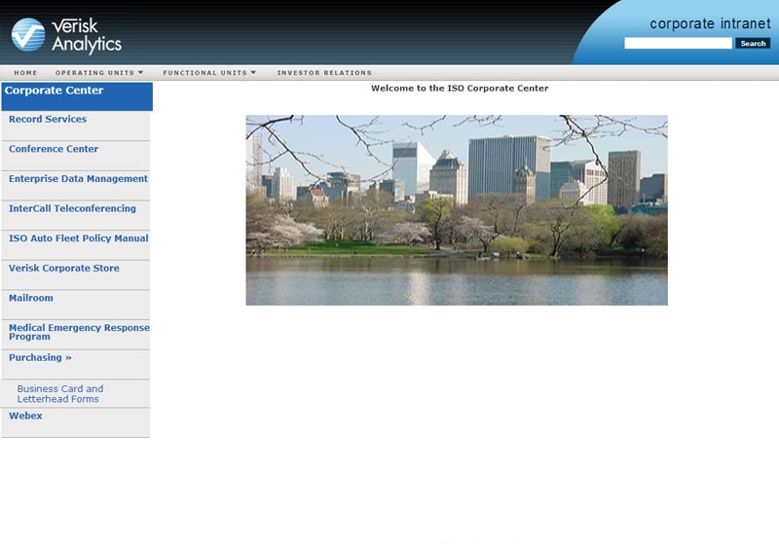Screen dimensions: 779x544
Task: Open the Webex link
Action: coord(26,417)
